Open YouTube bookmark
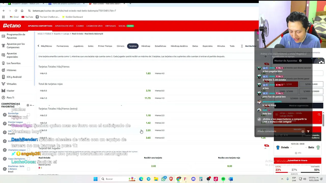 point(27,17)
